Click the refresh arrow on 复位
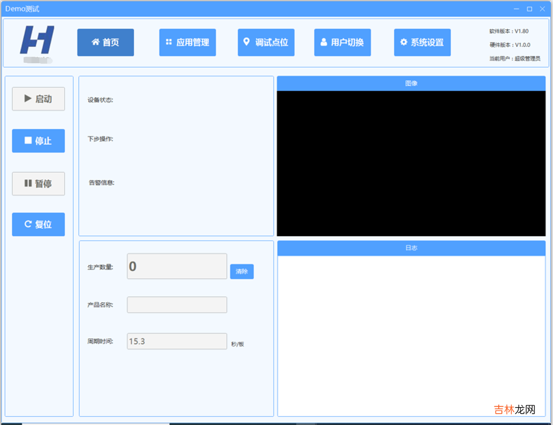 point(28,224)
